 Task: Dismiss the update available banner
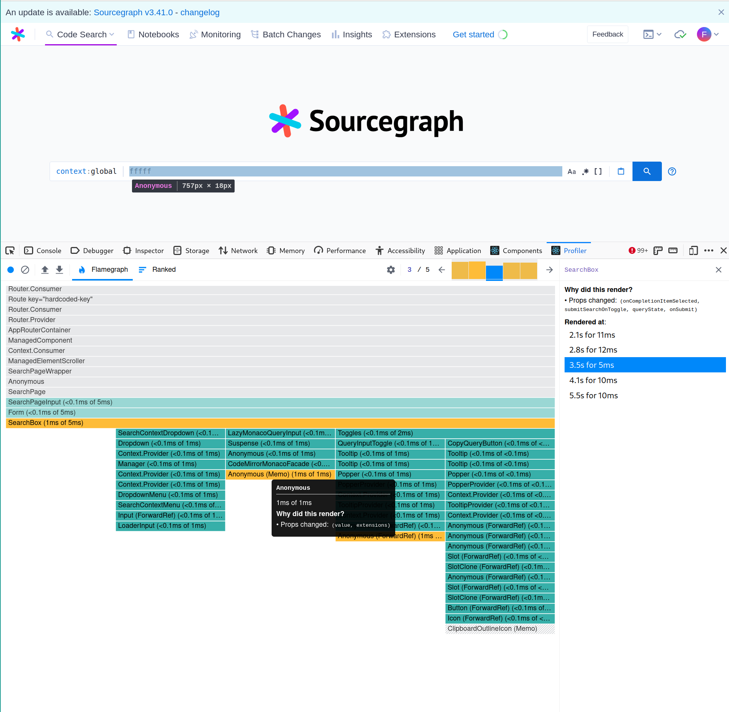[x=721, y=12]
